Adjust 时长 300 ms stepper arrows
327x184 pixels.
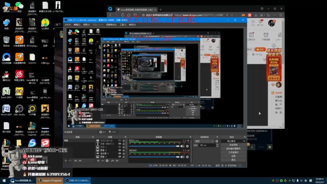217,145
